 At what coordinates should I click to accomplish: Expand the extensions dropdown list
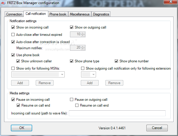point(93,75)
